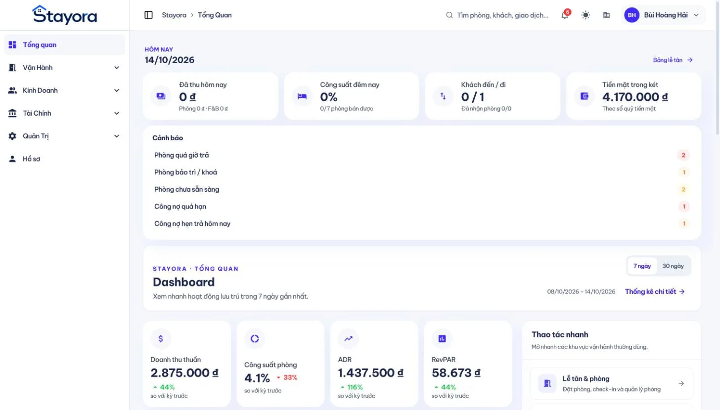The image size is (720, 410).
Task: Open the Bùi Hoàng Hải account dropdown
Action: click(663, 15)
